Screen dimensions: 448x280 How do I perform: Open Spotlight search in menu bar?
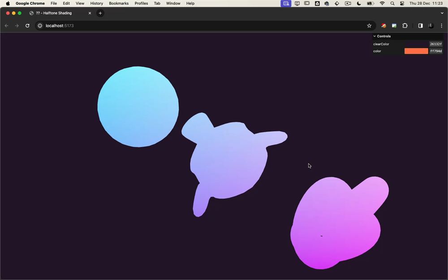pos(392,4)
